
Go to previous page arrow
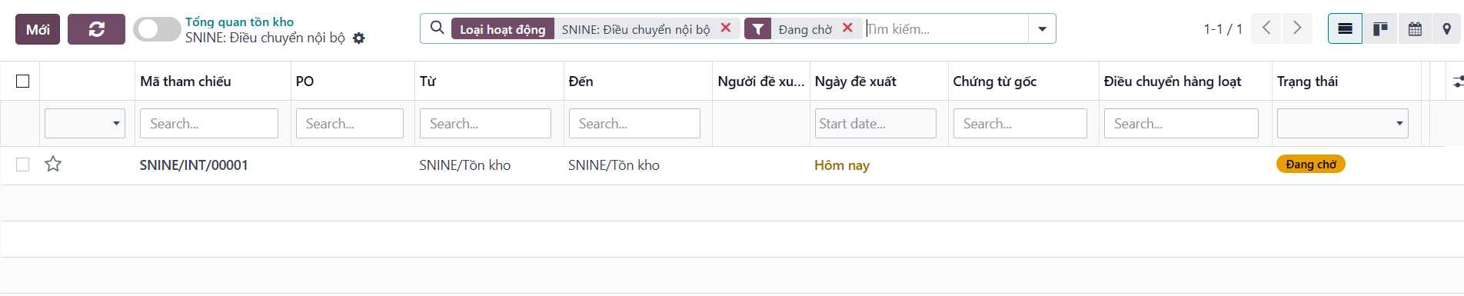pyautogui.click(x=1266, y=28)
